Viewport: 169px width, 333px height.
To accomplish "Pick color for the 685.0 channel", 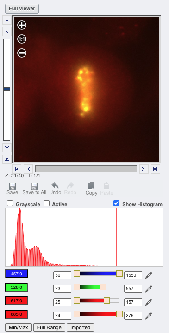I will [149, 315].
